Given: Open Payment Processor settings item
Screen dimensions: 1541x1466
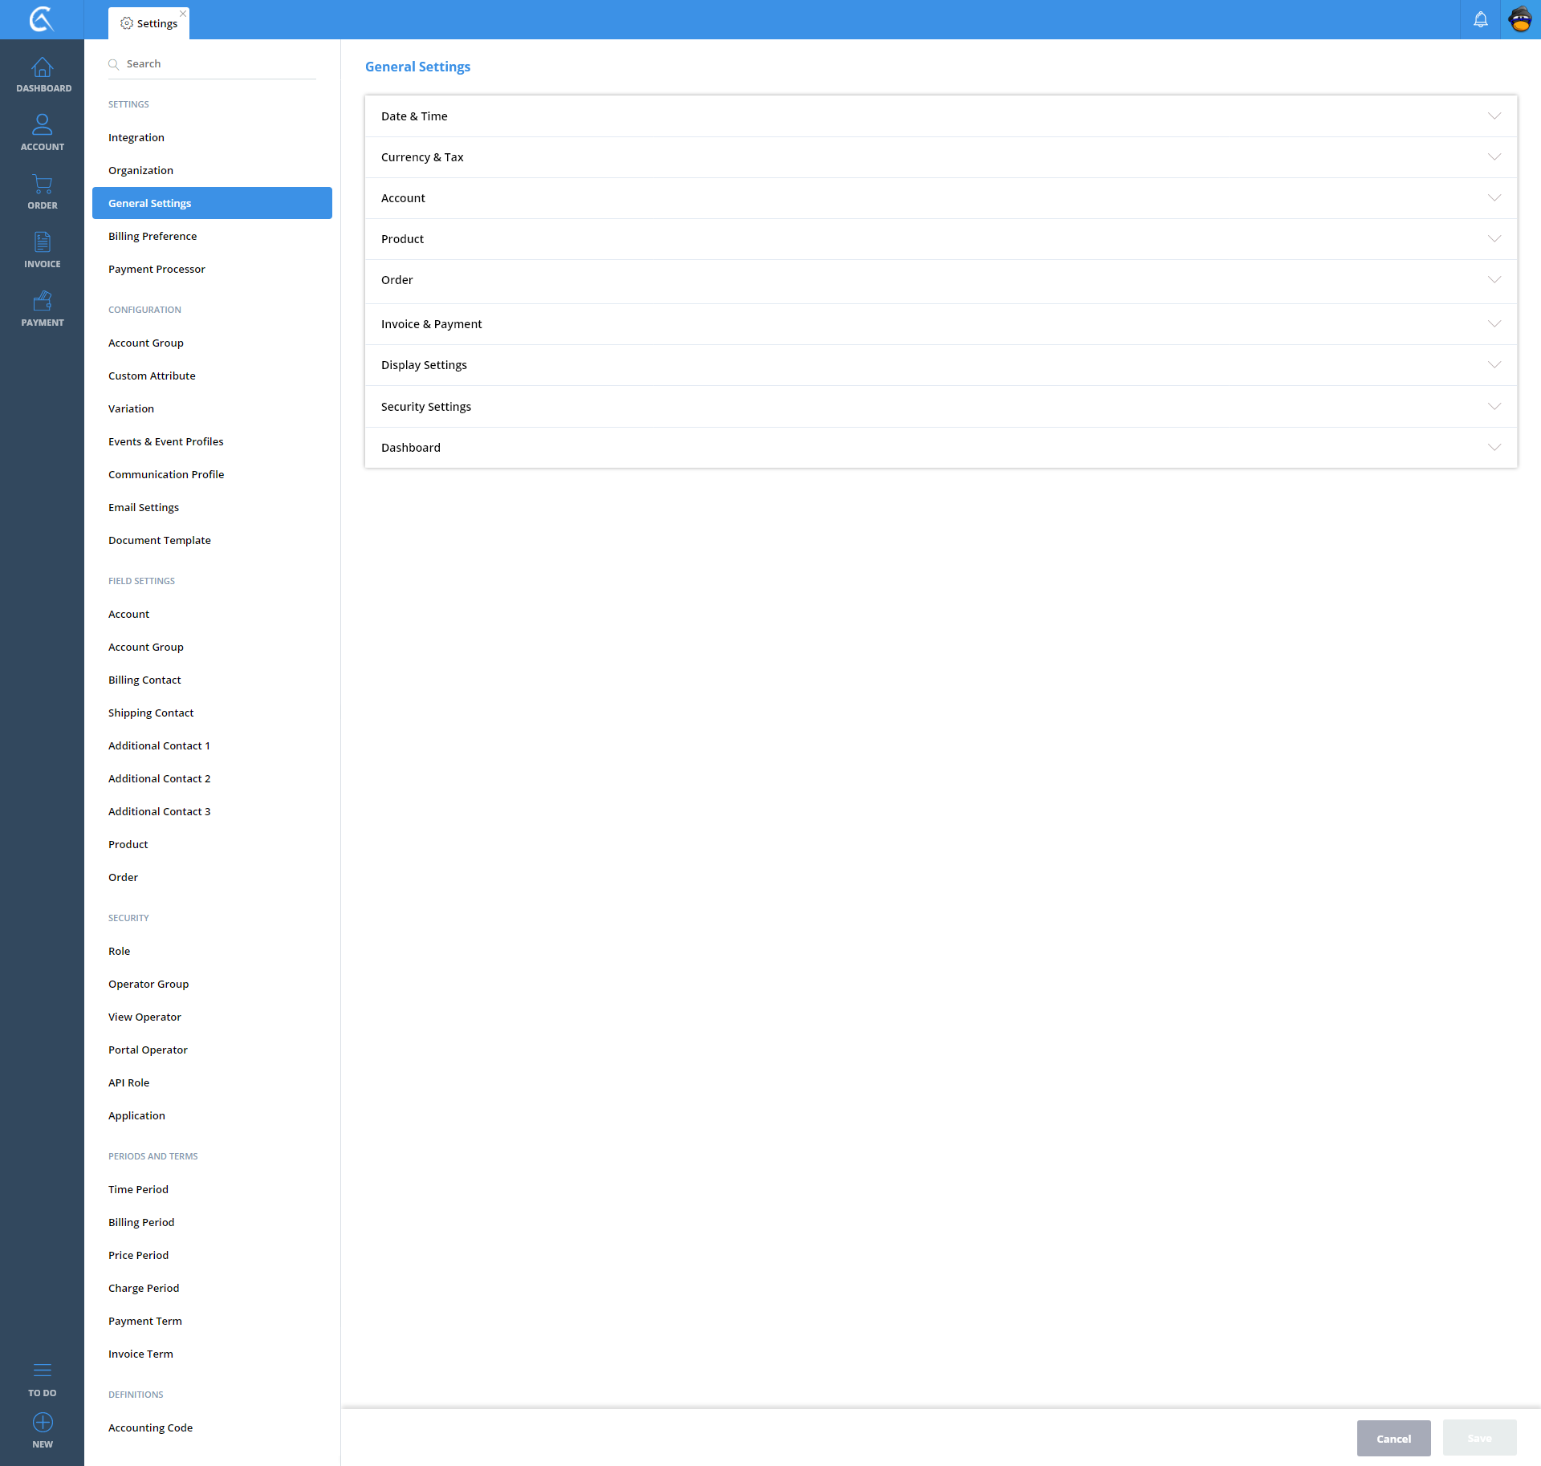Looking at the screenshot, I should [157, 269].
